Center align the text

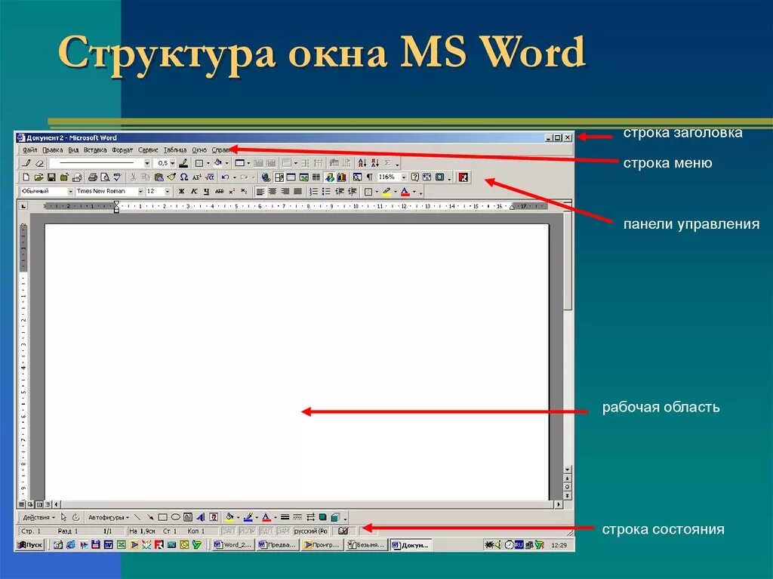[273, 191]
